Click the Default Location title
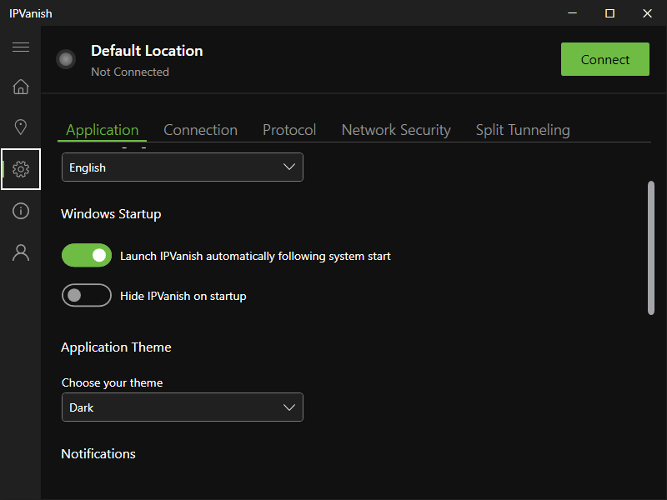Image resolution: width=667 pixels, height=500 pixels. (147, 51)
